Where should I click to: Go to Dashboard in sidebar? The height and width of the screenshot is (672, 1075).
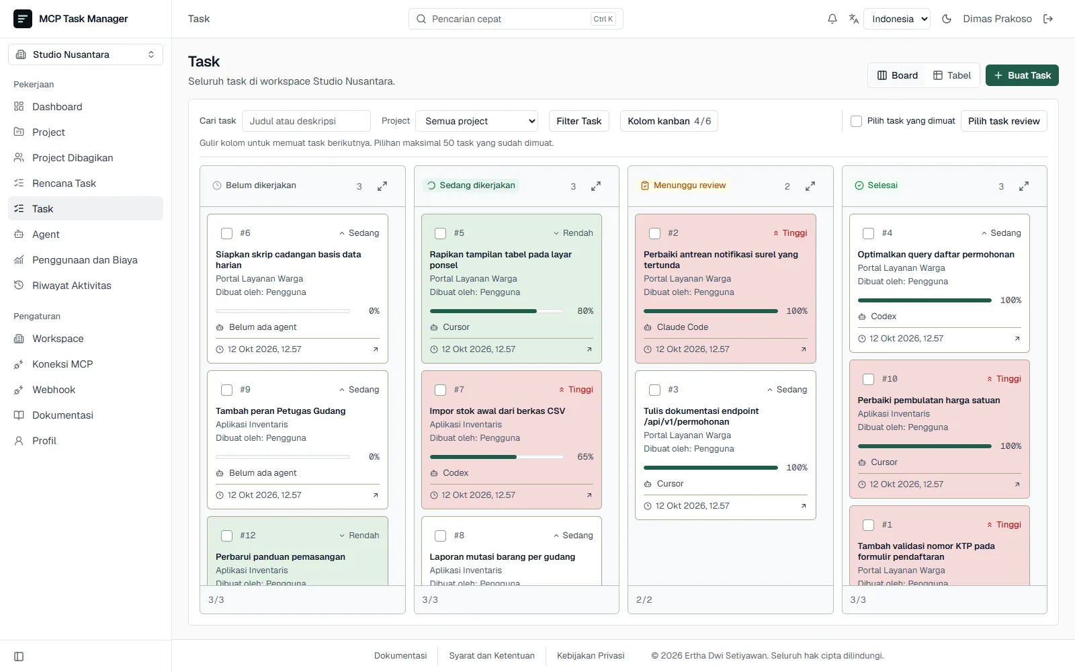point(85,107)
